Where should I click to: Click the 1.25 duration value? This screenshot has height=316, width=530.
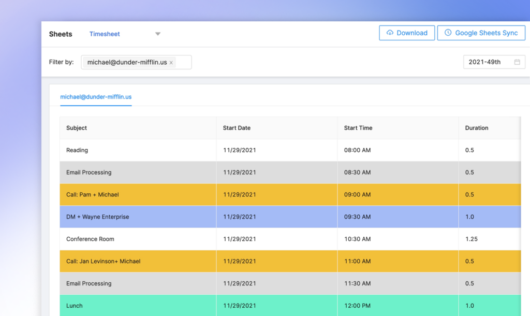[471, 239]
